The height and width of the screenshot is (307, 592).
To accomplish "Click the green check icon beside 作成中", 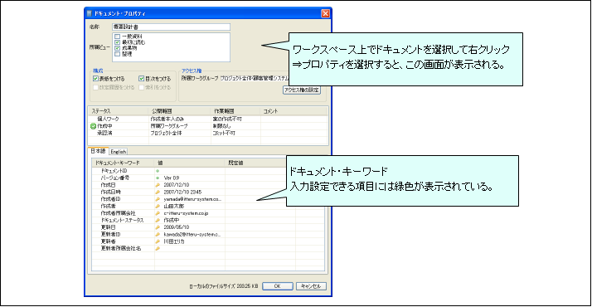I will (x=93, y=126).
